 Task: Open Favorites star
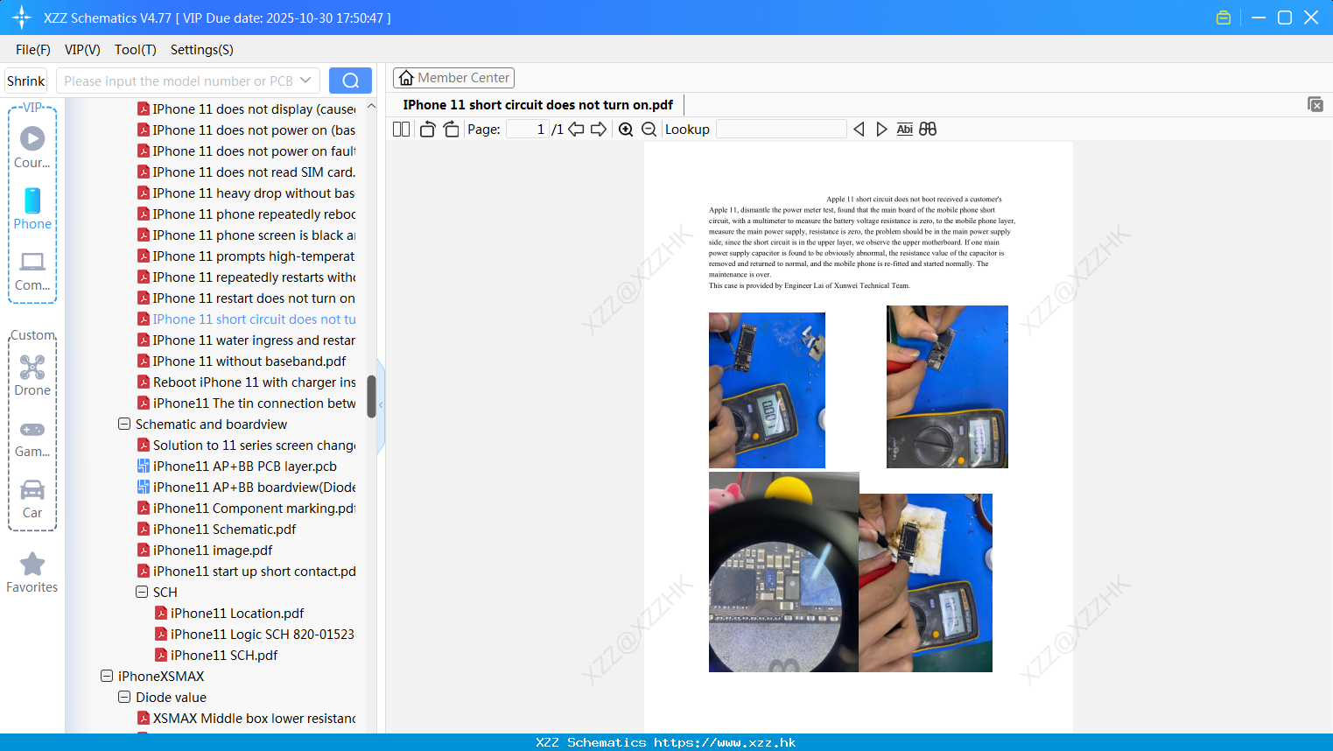(x=32, y=572)
